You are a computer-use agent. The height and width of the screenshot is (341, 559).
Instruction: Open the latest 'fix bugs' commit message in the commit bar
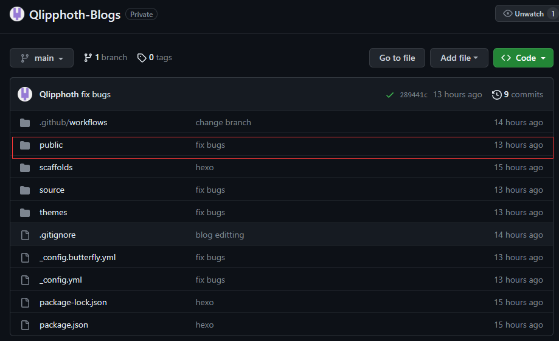96,94
